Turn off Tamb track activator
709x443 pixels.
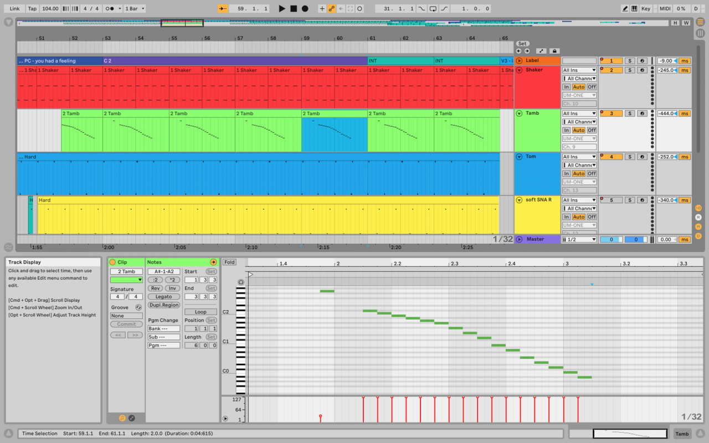click(x=612, y=114)
